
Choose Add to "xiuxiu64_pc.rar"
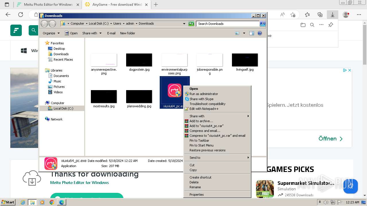[217, 126]
